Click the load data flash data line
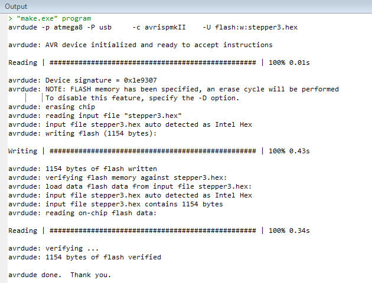Image resolution: width=372 pixels, height=283 pixels. click(x=130, y=186)
